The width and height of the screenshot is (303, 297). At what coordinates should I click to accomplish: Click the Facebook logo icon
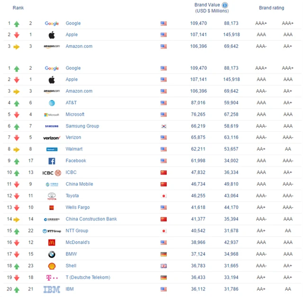[52, 161]
